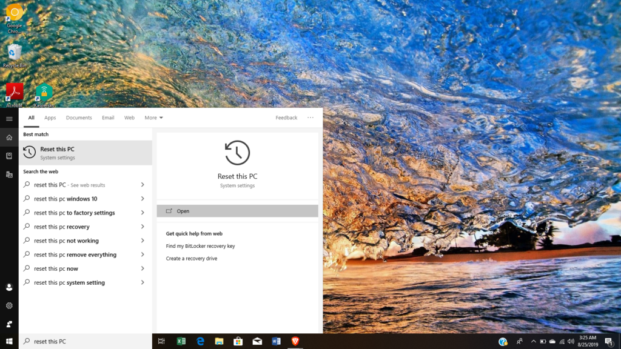Open the Settings gear in search sidebar
Image resolution: width=621 pixels, height=349 pixels.
[9, 305]
